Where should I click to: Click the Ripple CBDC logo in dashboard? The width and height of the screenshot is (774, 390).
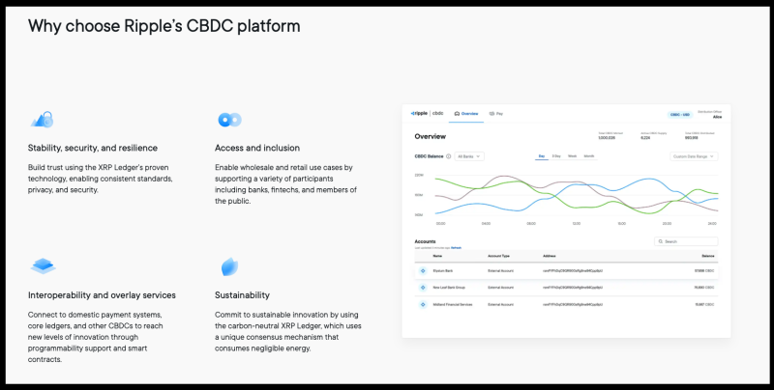point(427,113)
